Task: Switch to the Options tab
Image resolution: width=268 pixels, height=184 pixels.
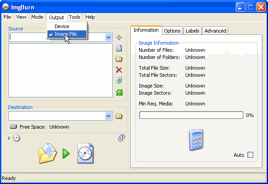Action: [x=172, y=31]
